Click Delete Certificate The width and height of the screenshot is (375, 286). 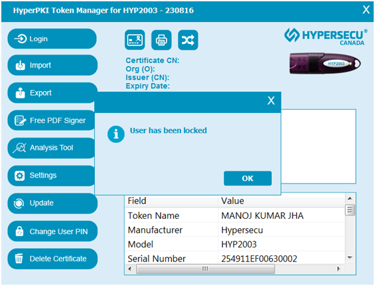(52, 259)
